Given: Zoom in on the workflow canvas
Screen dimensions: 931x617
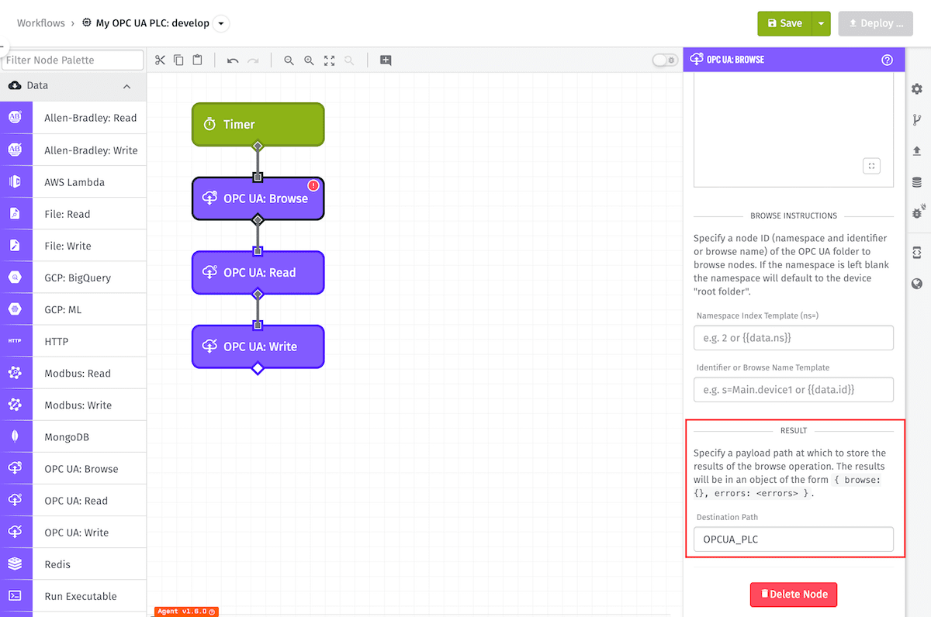Looking at the screenshot, I should [x=309, y=60].
